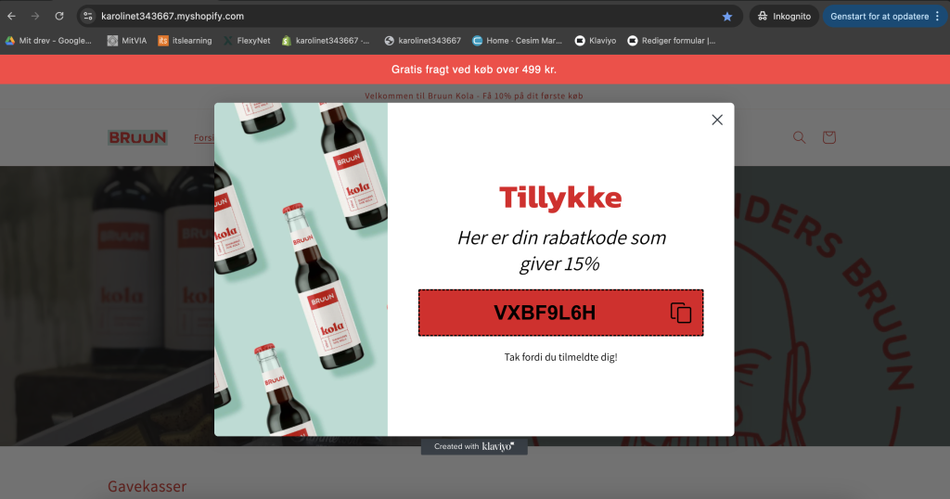Image resolution: width=950 pixels, height=499 pixels.
Task: Open site information icon in address bar
Action: 88,17
